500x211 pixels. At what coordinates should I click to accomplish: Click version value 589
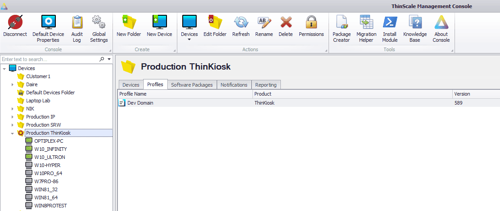tap(459, 103)
